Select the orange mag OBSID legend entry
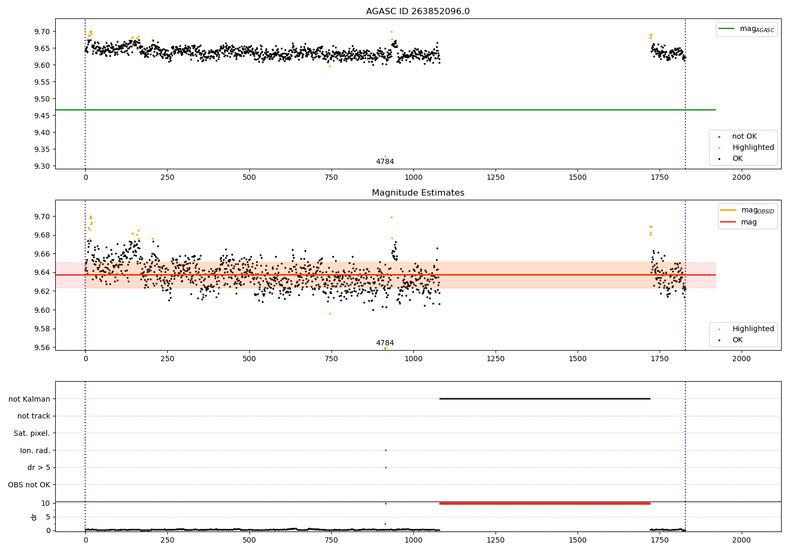The height and width of the screenshot is (552, 789). click(747, 210)
